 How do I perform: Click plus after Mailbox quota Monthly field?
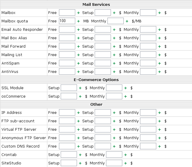click(x=127, y=21)
